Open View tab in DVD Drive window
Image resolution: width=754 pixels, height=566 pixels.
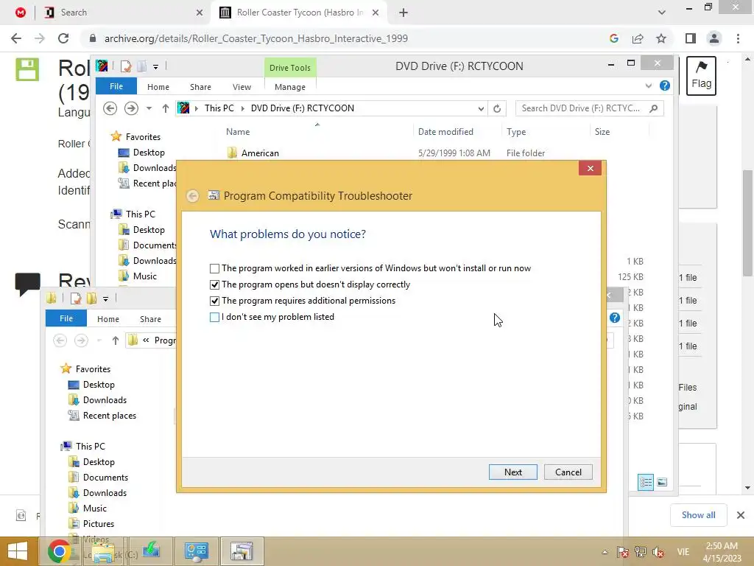tap(242, 87)
